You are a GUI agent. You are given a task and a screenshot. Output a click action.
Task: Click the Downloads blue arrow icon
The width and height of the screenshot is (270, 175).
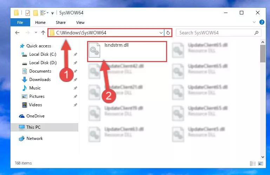(x=25, y=80)
